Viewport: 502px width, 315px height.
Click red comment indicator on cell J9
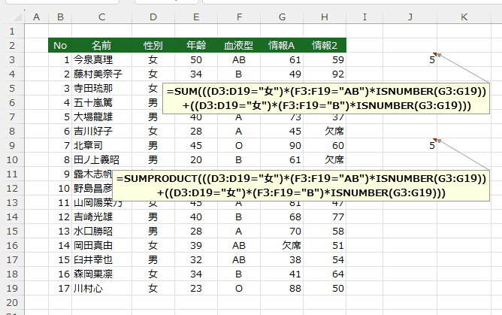(437, 141)
